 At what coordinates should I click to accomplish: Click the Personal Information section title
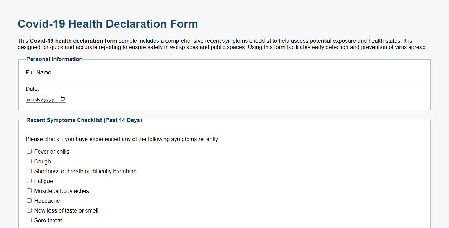(x=54, y=59)
